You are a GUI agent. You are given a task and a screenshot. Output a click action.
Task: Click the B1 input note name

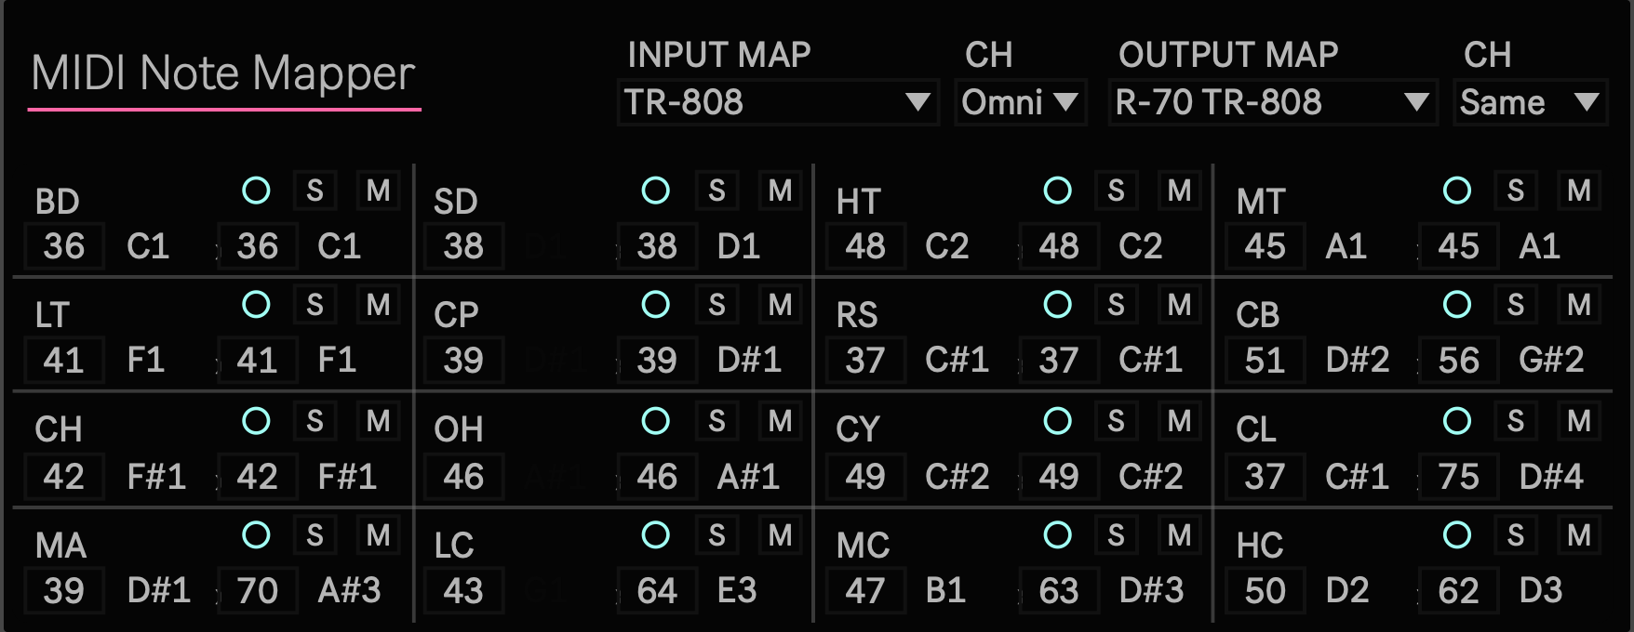pos(945,590)
